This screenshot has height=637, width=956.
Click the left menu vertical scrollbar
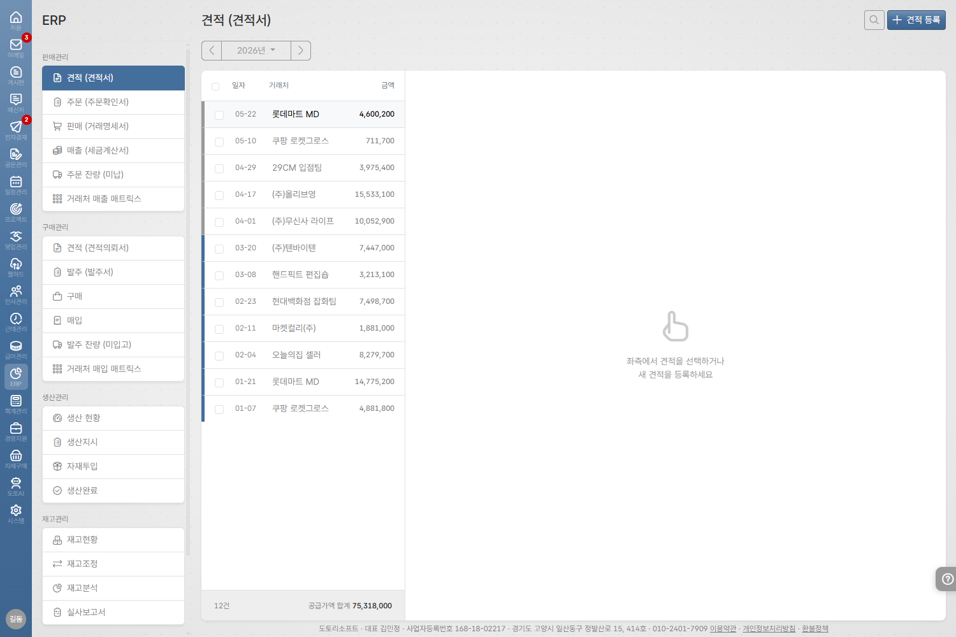pyautogui.click(x=188, y=303)
